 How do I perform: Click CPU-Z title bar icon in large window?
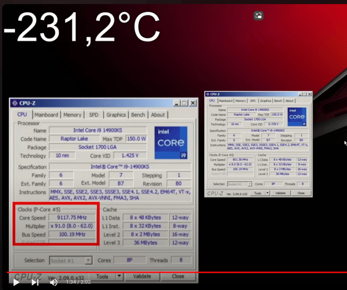15,103
